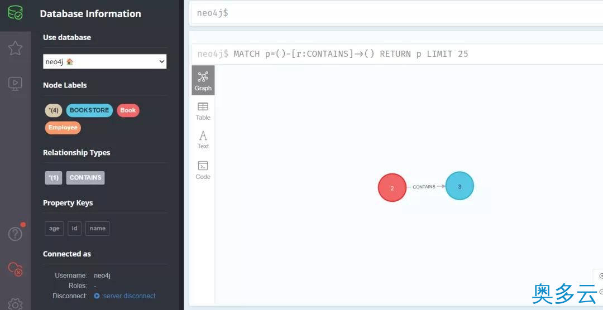Switch to the Table view tab
This screenshot has width=603, height=310.
tap(203, 112)
